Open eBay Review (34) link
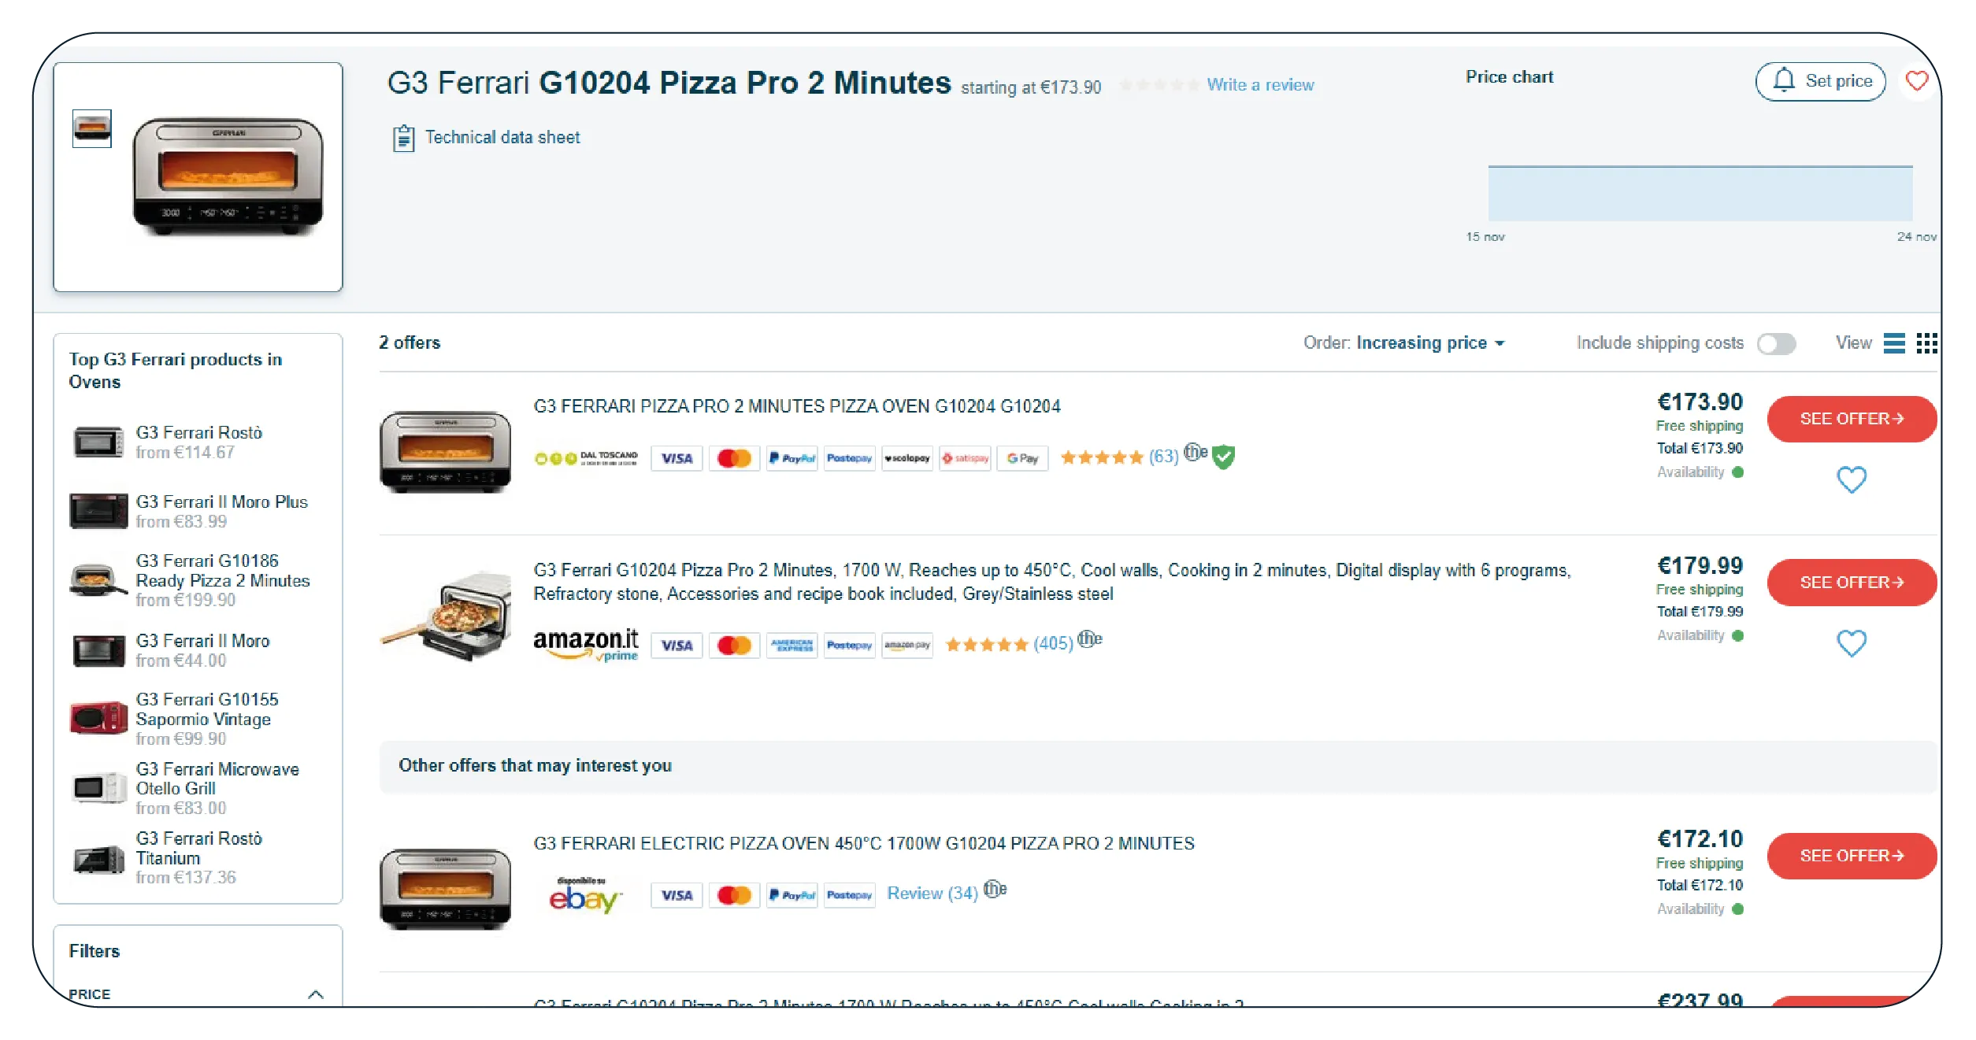1976x1040 pixels. (932, 894)
